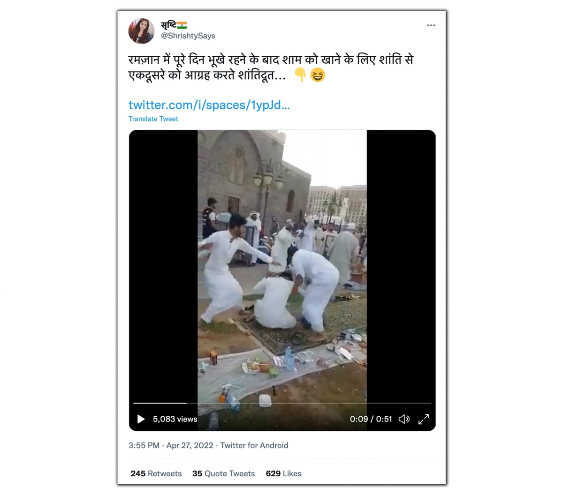The width and height of the screenshot is (563, 495).
Task: View the 629 Likes list
Action: coord(283,473)
